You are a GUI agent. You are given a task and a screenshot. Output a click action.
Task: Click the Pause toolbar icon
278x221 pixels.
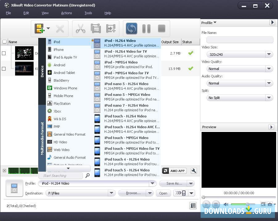(x=146, y=28)
